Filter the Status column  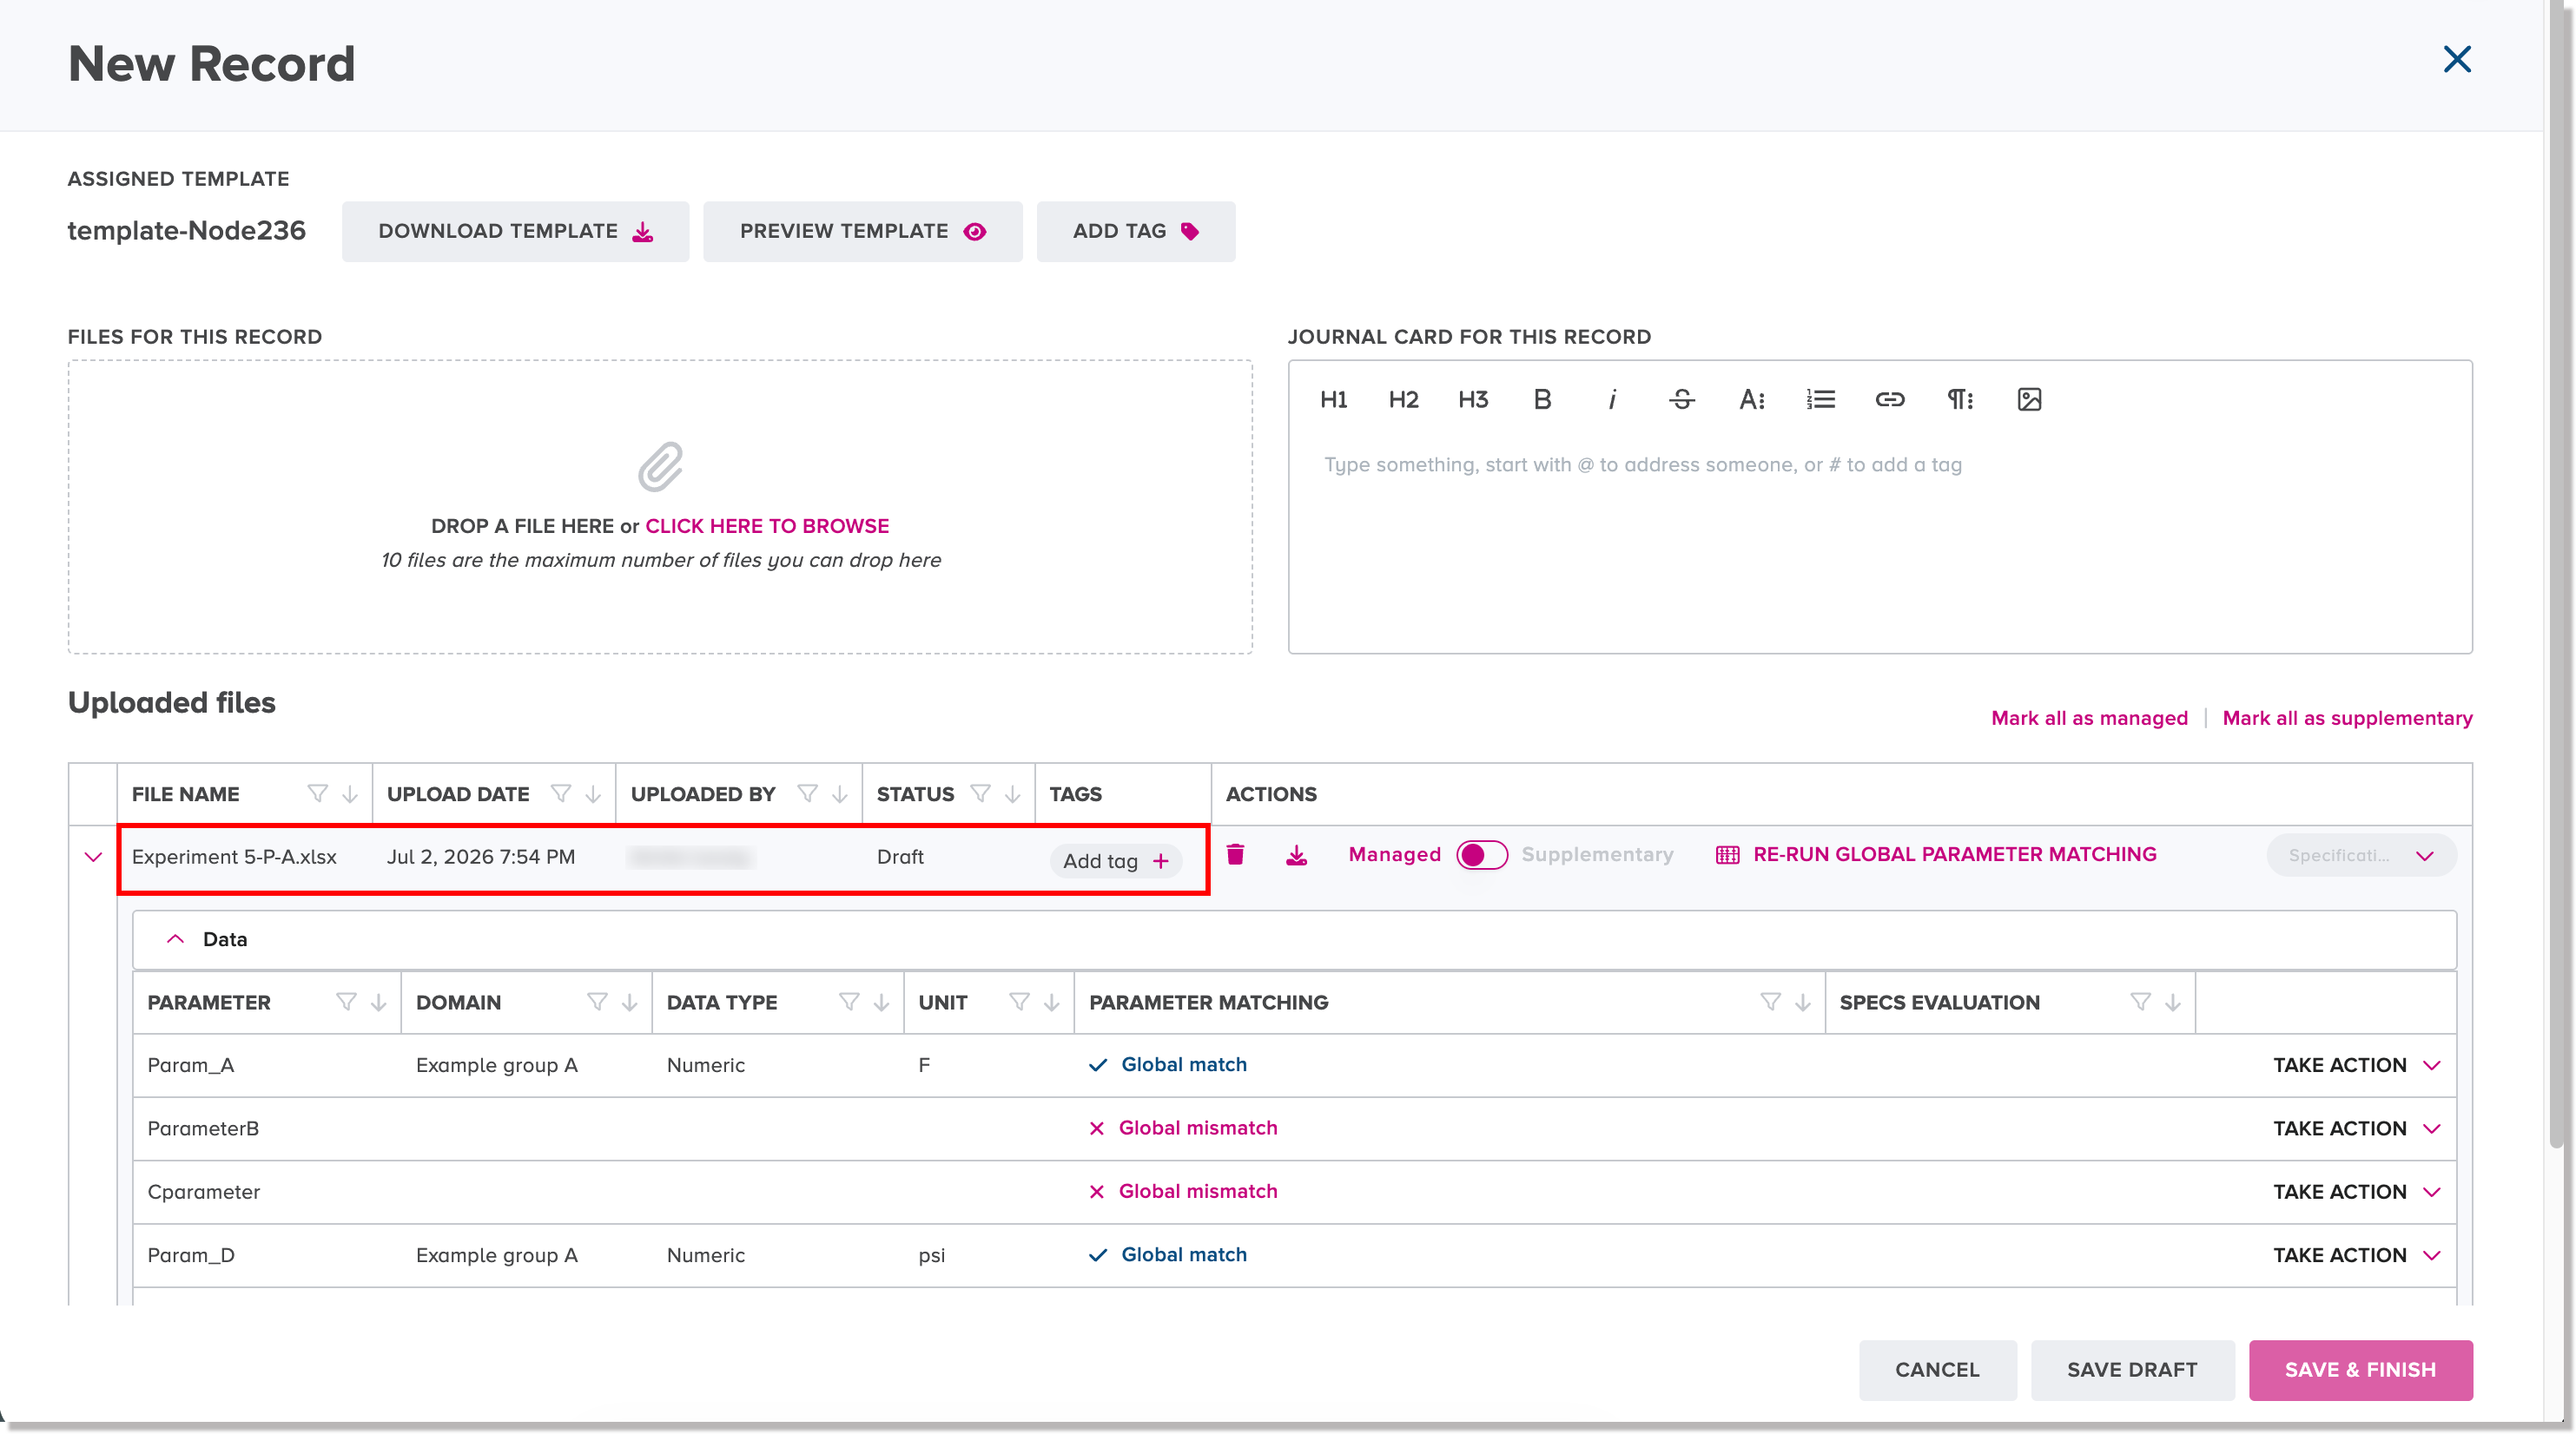click(980, 793)
